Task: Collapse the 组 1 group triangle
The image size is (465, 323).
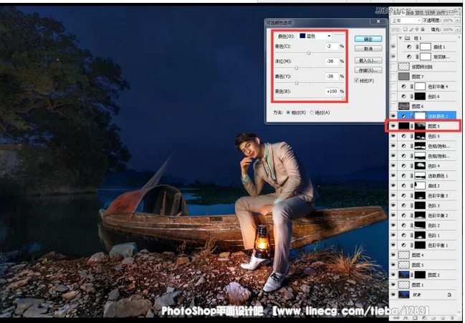Action: pyautogui.click(x=401, y=38)
